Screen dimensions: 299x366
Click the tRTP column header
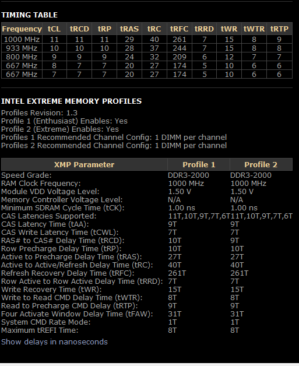click(279, 29)
